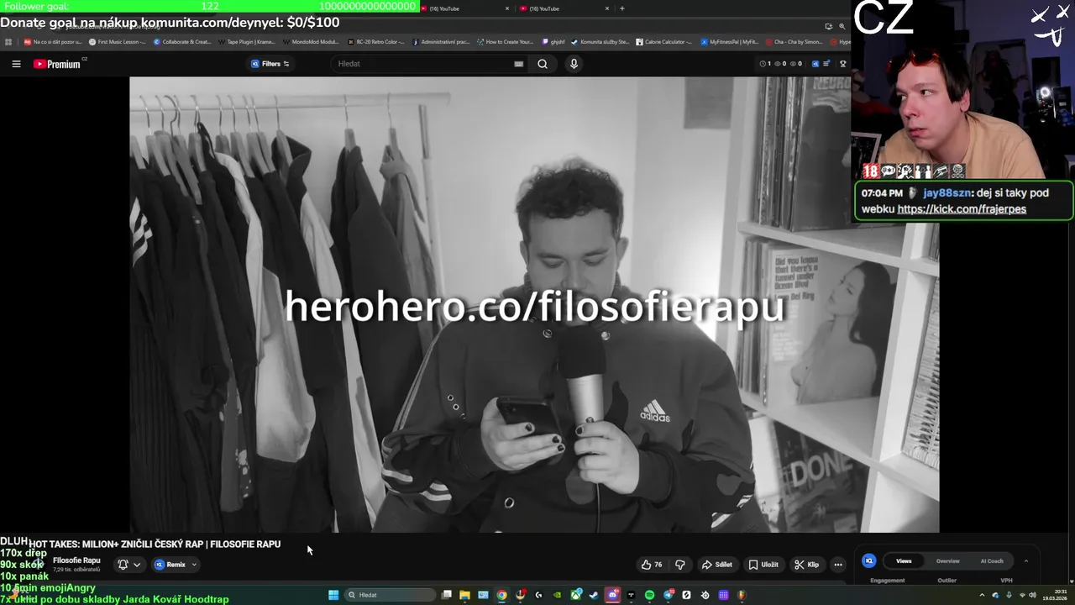This screenshot has width=1075, height=605.
Task: Open the on-screen keyboard icon in search
Action: click(518, 64)
